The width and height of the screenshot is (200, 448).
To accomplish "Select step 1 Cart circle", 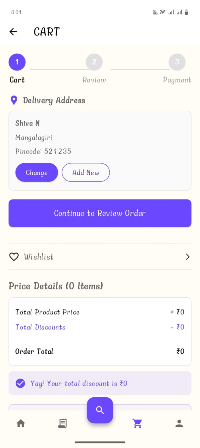I will pos(17,62).
